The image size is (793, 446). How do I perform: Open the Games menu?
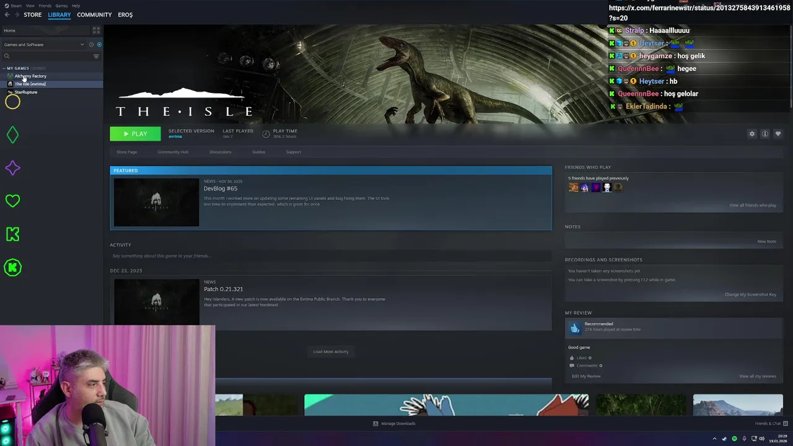[61, 6]
